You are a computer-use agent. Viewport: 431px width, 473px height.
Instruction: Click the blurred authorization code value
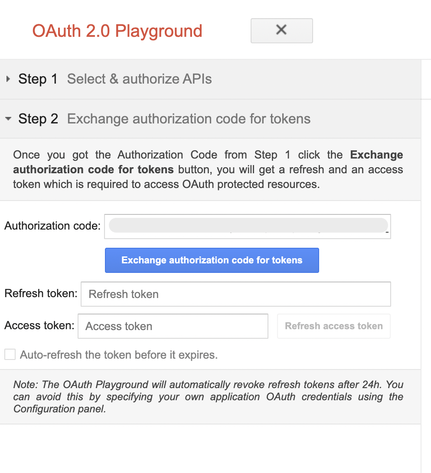click(x=247, y=225)
